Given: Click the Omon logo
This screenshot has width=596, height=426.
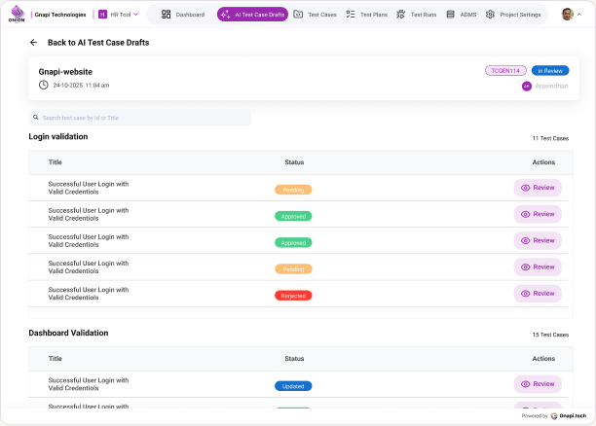Looking at the screenshot, I should (17, 14).
